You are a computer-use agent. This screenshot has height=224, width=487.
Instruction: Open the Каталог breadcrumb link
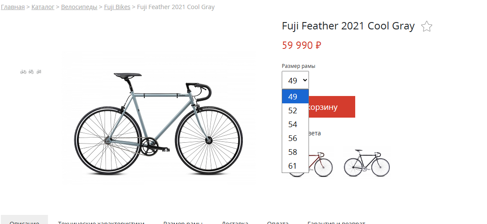coord(43,7)
